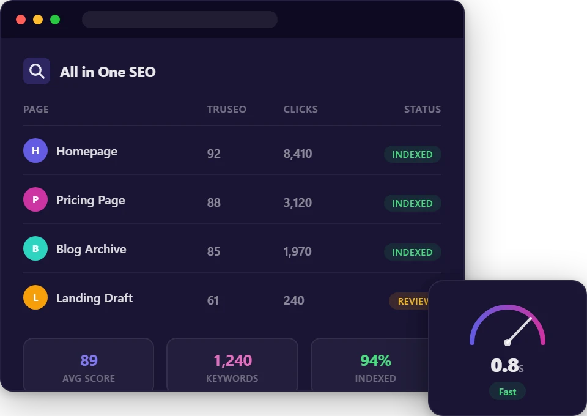Sort by the CLICKS column header
Image resolution: width=587 pixels, height=416 pixels.
(300, 110)
